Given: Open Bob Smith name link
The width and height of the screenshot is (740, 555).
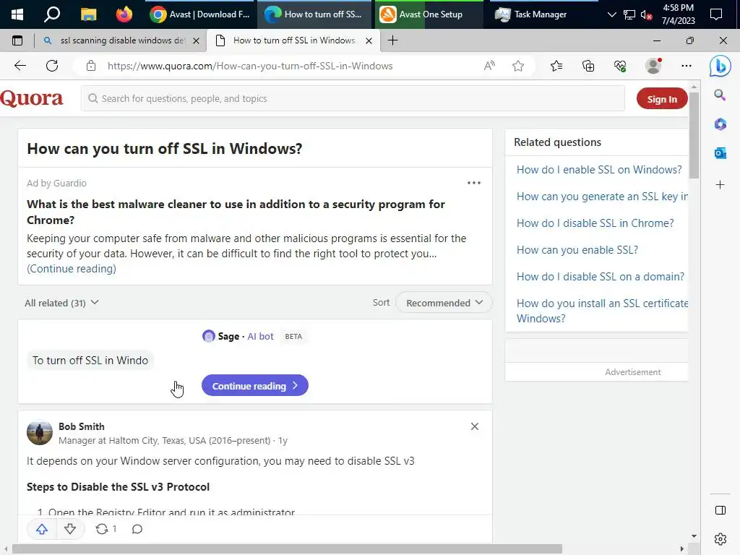Looking at the screenshot, I should pos(82,426).
